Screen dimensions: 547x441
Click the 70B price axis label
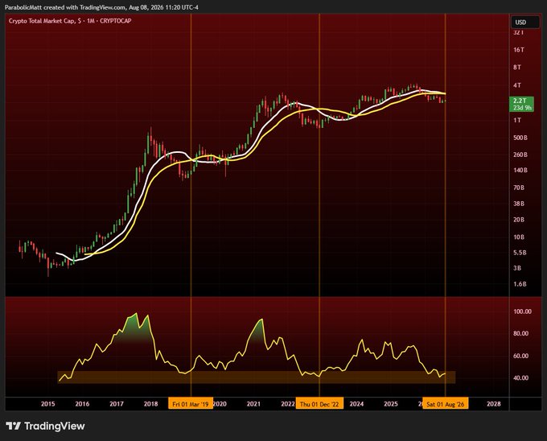[519, 188]
